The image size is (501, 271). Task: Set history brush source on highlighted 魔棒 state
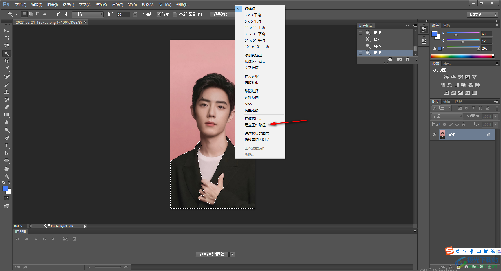click(360, 53)
